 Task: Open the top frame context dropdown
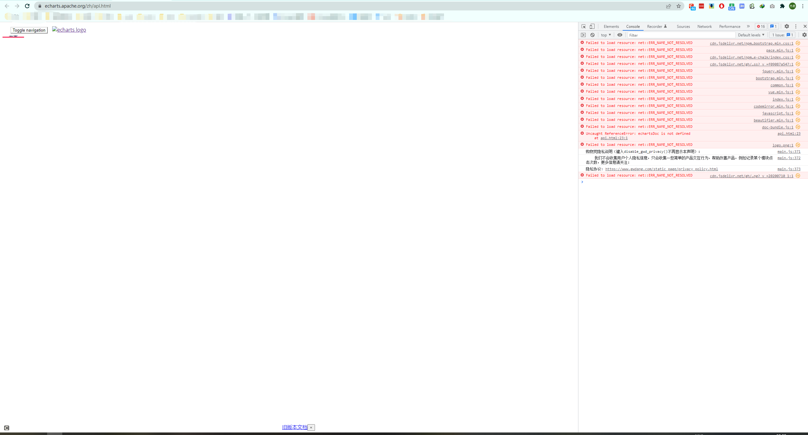tap(606, 35)
